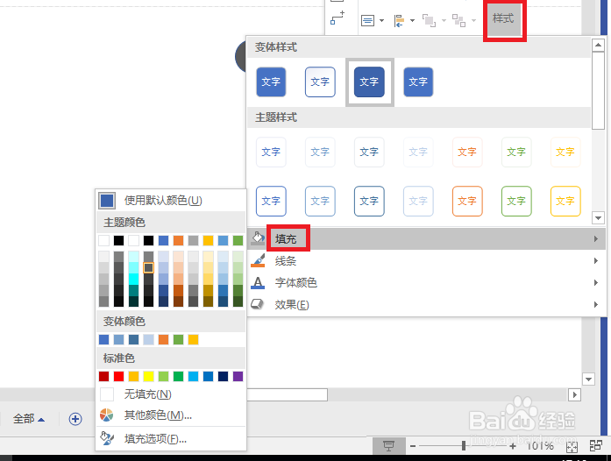The height and width of the screenshot is (461, 611).
Task: Click the zoom slider handle
Action: (x=464, y=446)
